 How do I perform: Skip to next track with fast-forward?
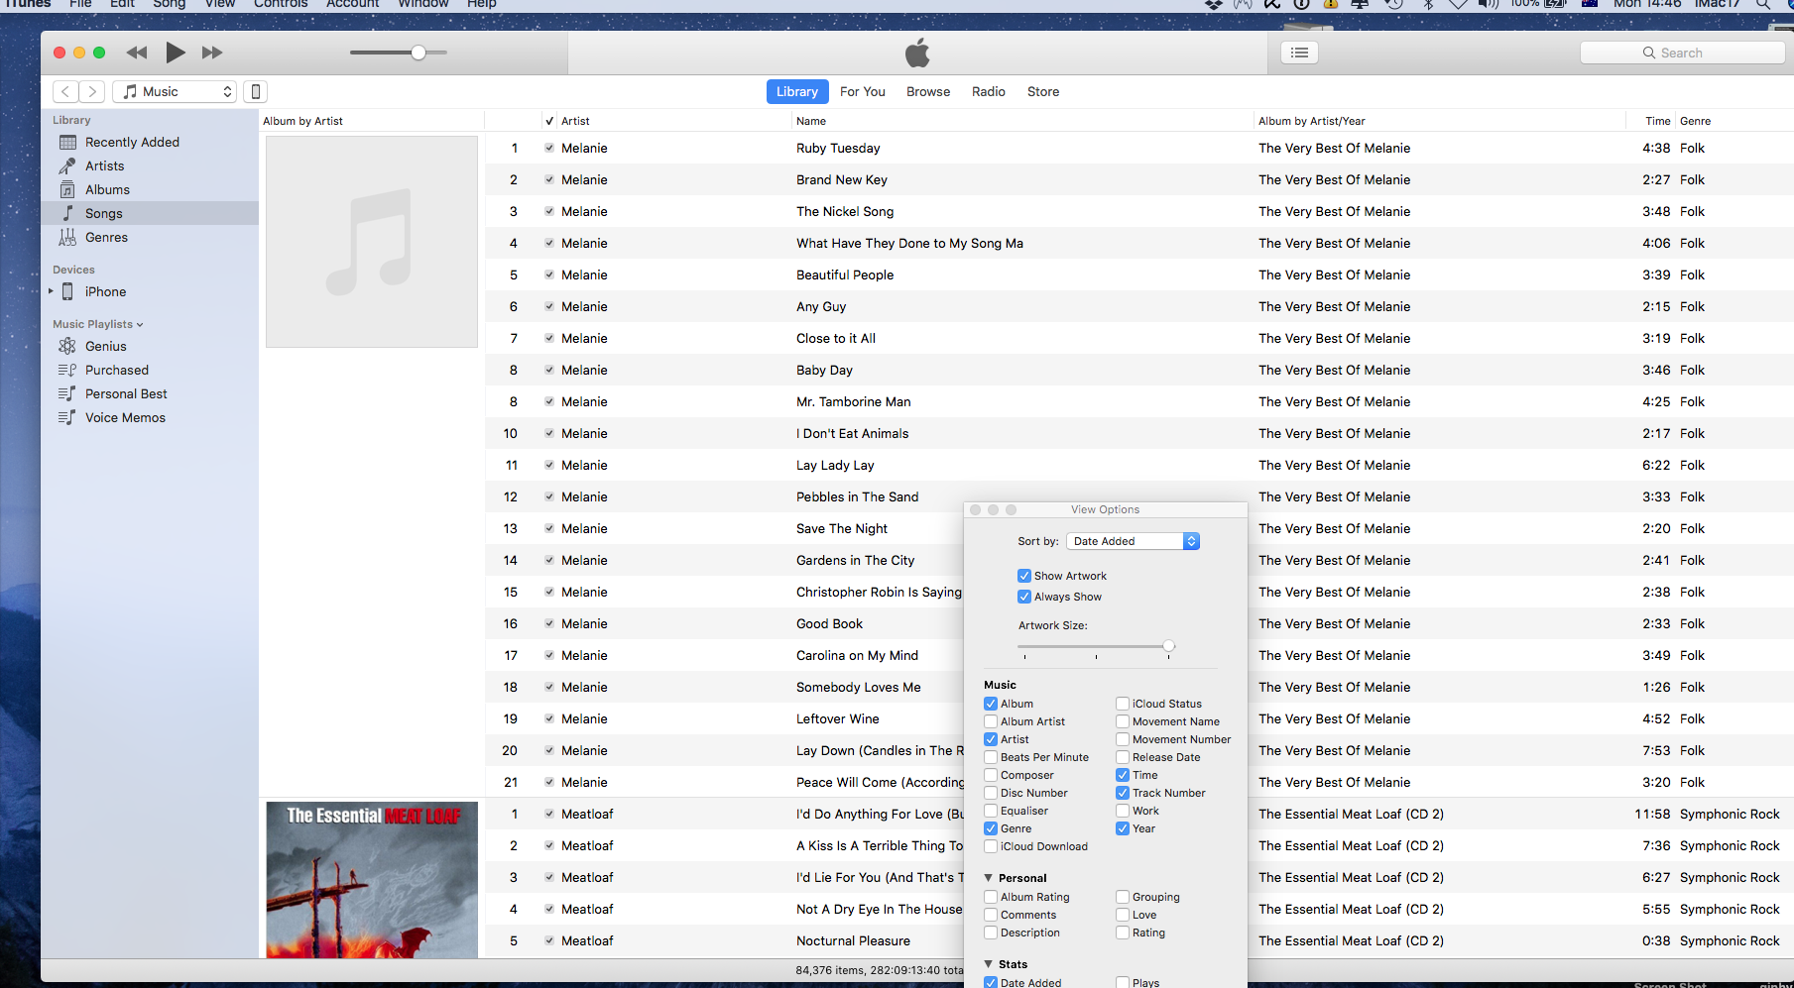212,53
